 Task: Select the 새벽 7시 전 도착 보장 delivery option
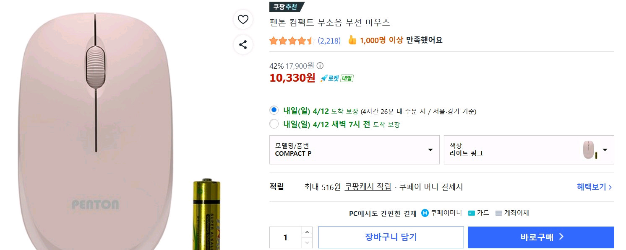coord(273,124)
